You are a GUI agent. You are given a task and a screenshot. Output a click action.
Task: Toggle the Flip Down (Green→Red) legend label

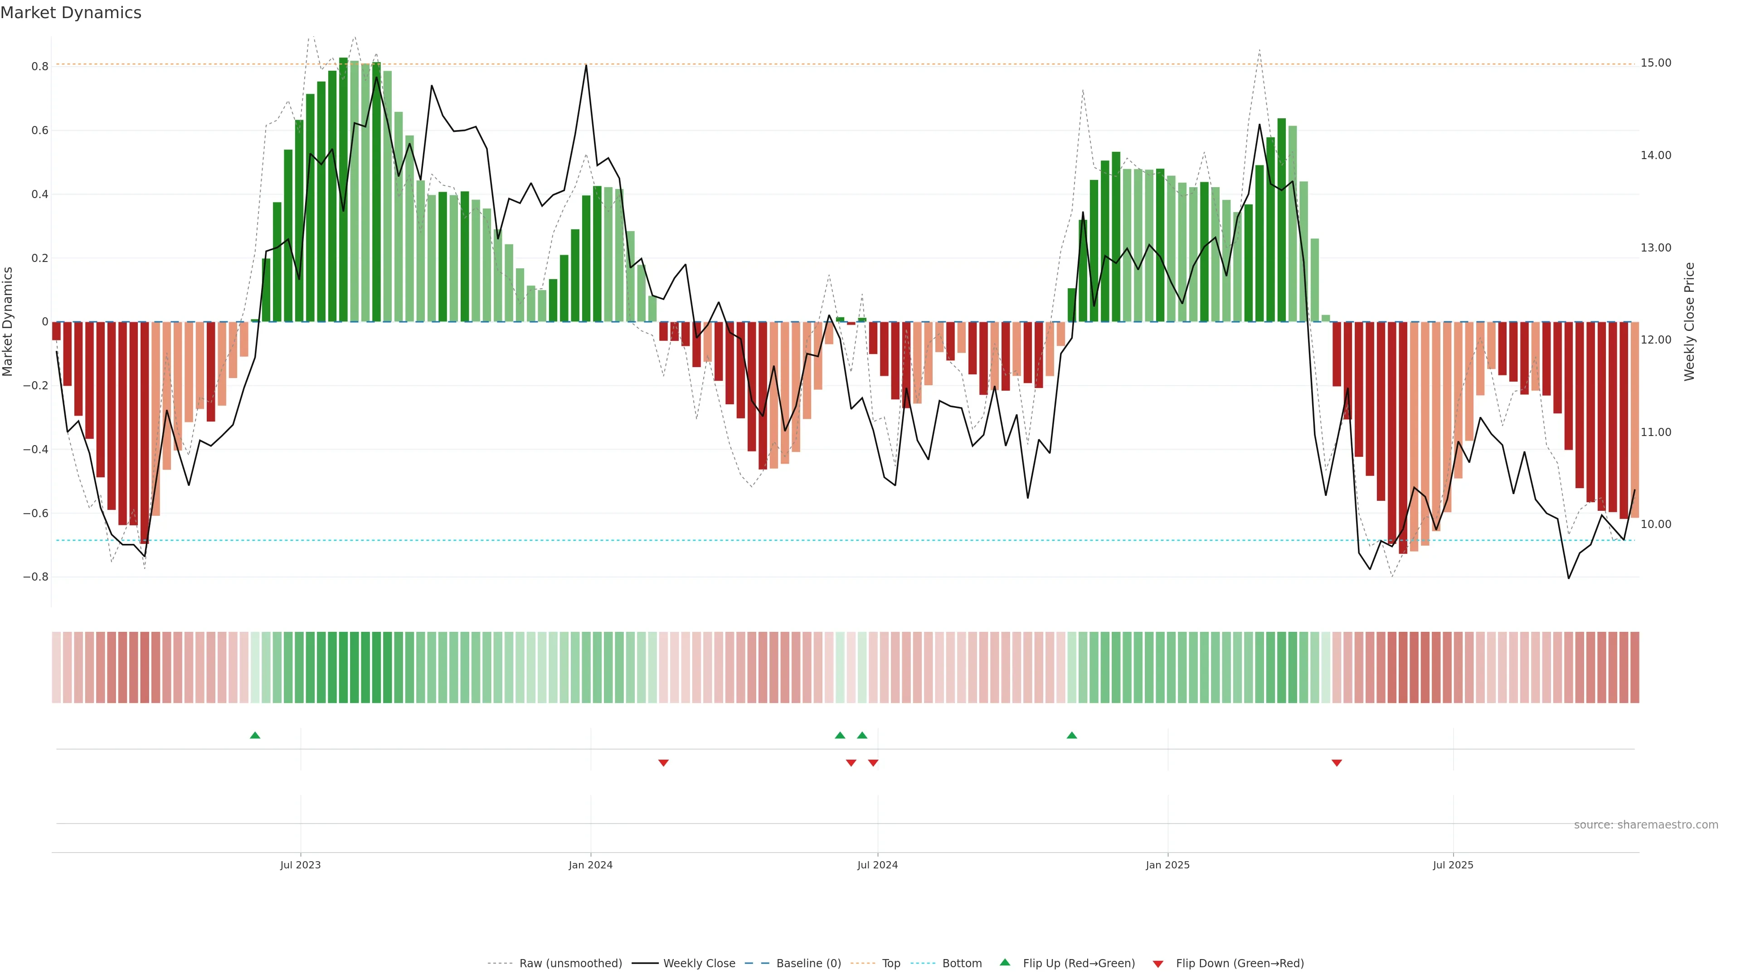click(x=1240, y=964)
